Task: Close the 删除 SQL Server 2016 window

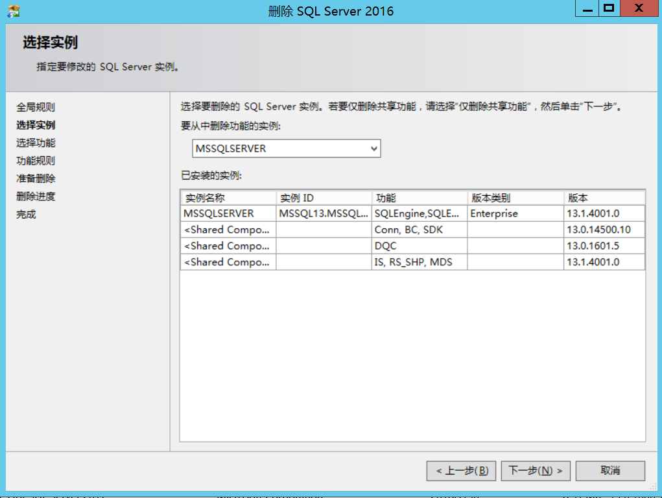Action: [x=639, y=8]
